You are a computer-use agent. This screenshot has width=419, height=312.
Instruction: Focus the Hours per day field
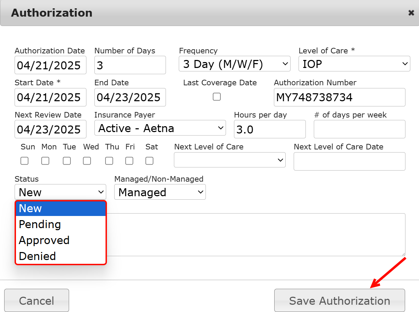pyautogui.click(x=269, y=130)
